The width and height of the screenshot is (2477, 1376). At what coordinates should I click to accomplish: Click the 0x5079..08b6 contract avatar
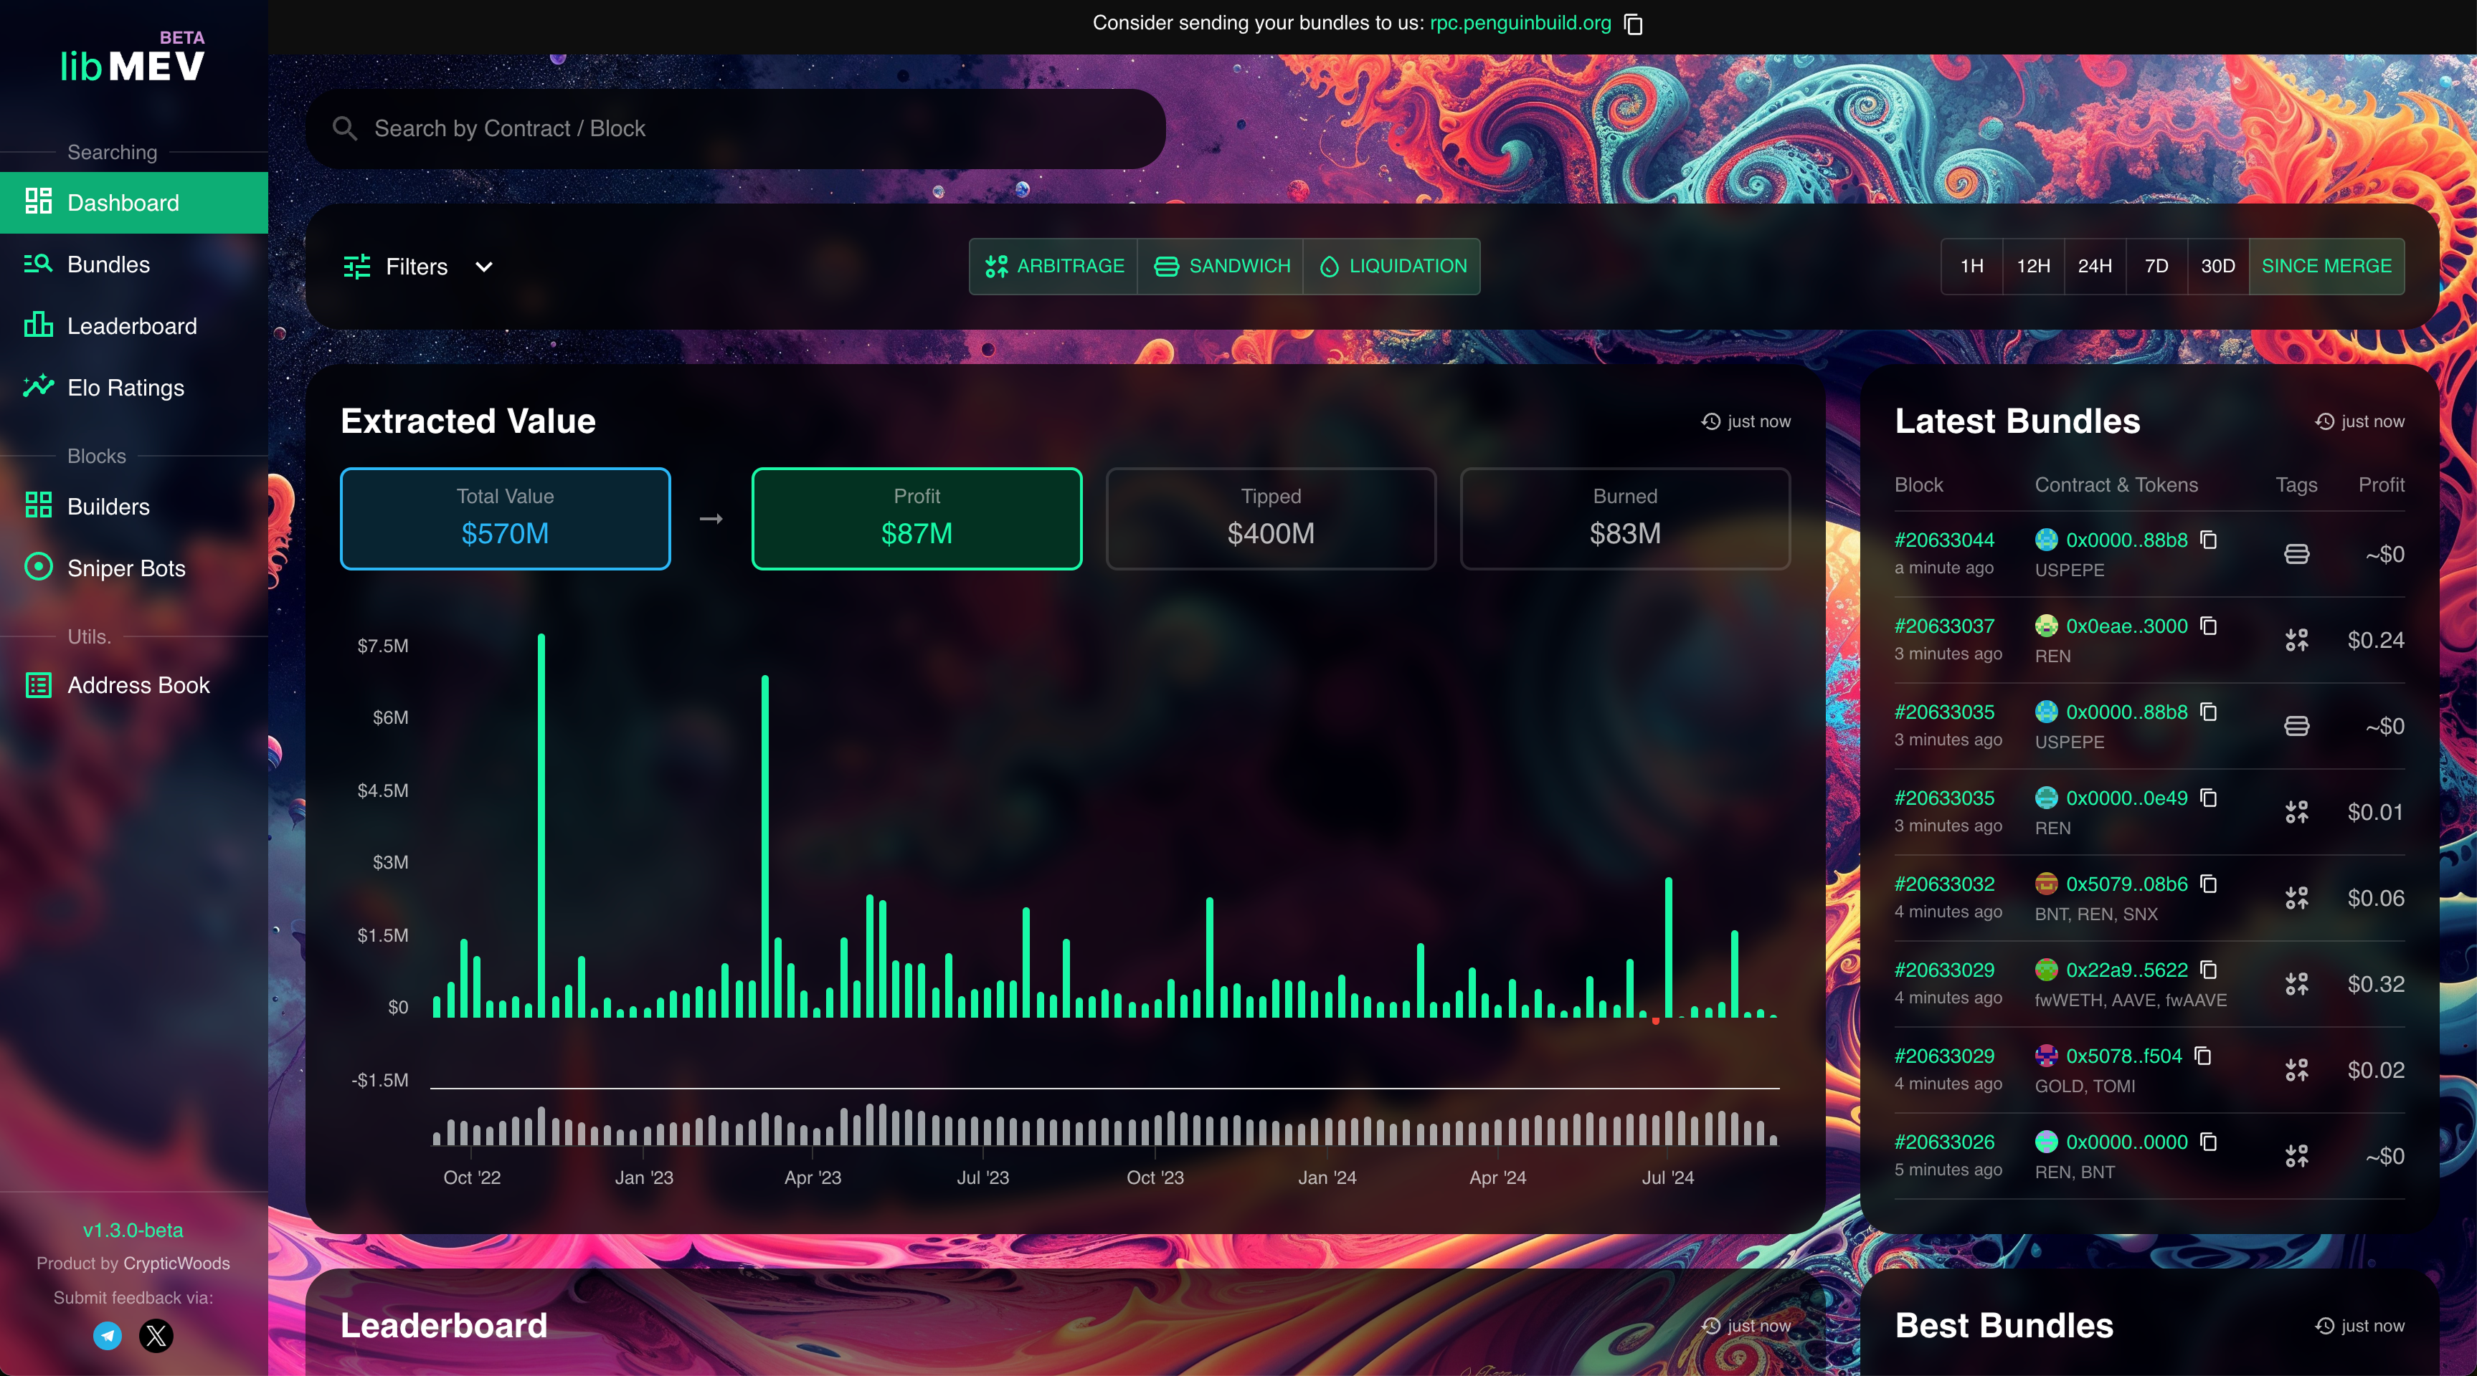point(2046,884)
